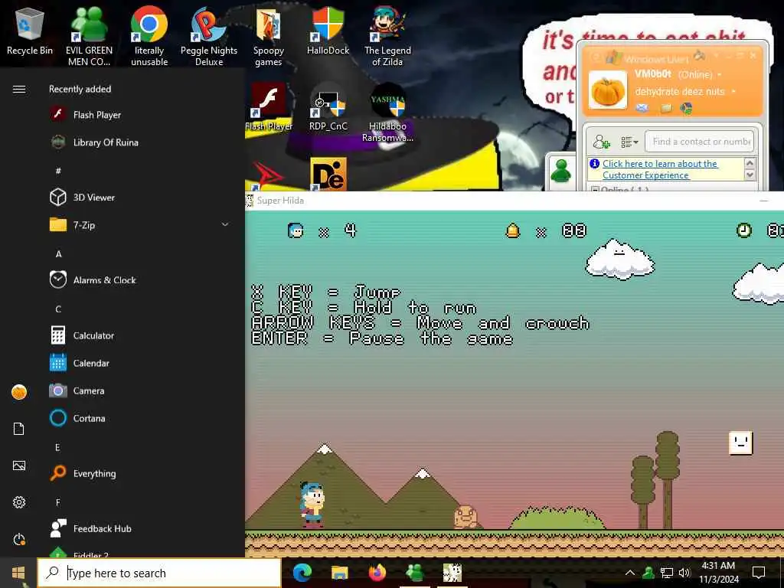
Task: Open Pictures from Start sidebar
Action: click(x=19, y=465)
